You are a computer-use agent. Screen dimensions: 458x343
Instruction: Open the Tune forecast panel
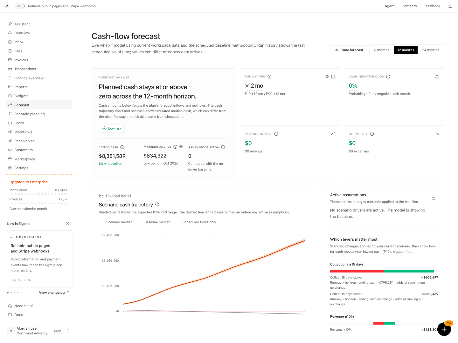pos(349,50)
